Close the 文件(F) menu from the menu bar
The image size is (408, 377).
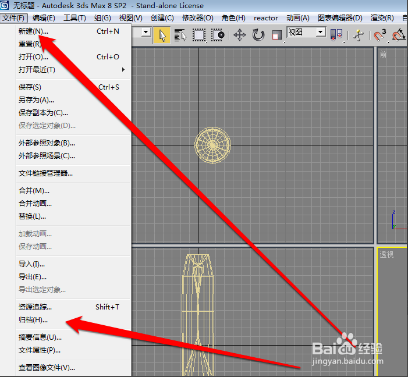[x=13, y=18]
